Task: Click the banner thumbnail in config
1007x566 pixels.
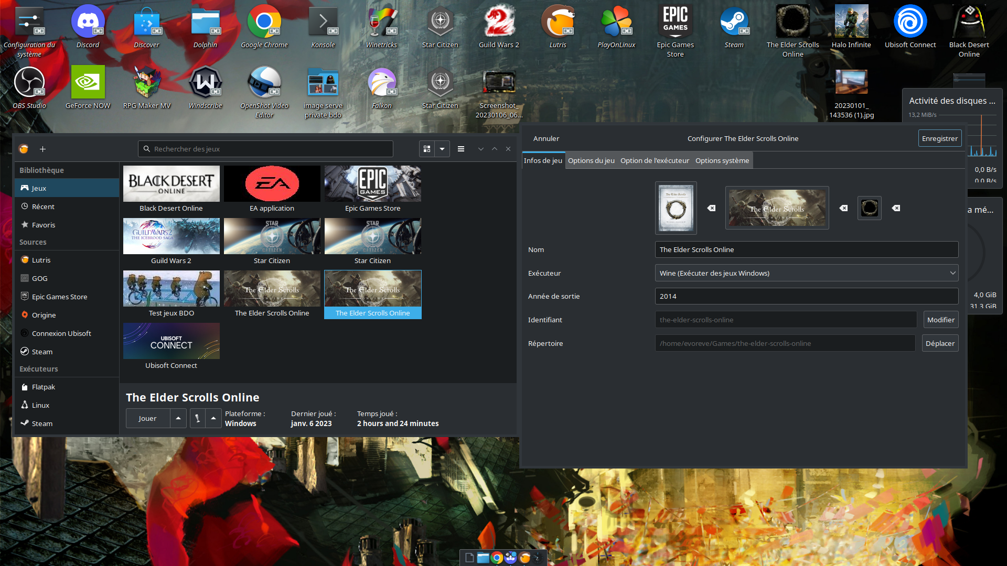Action: tap(777, 208)
